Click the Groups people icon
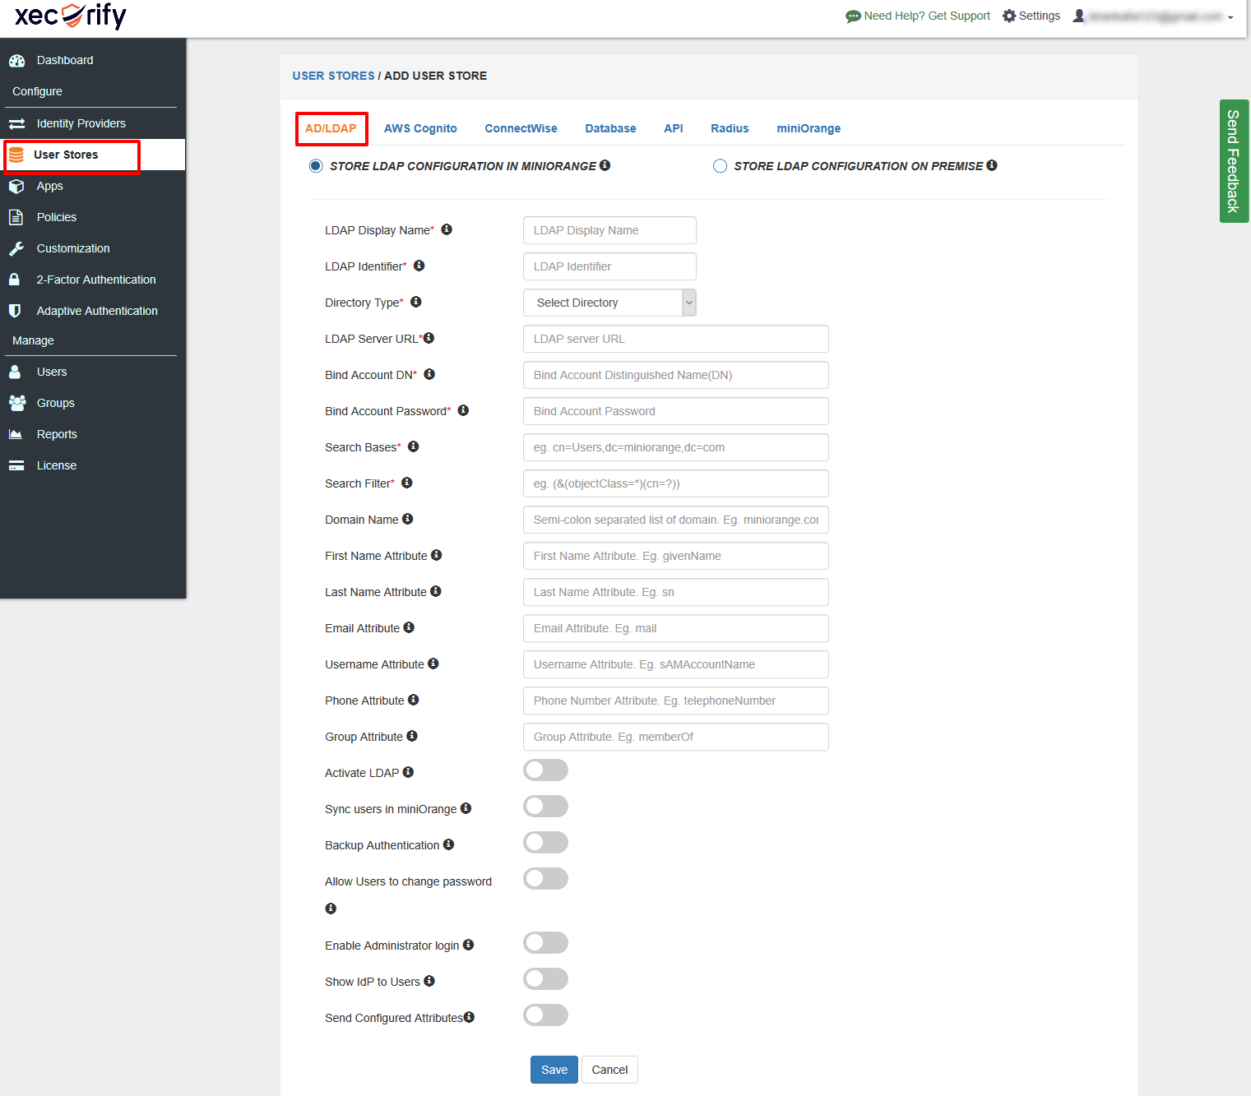 pyautogui.click(x=17, y=403)
